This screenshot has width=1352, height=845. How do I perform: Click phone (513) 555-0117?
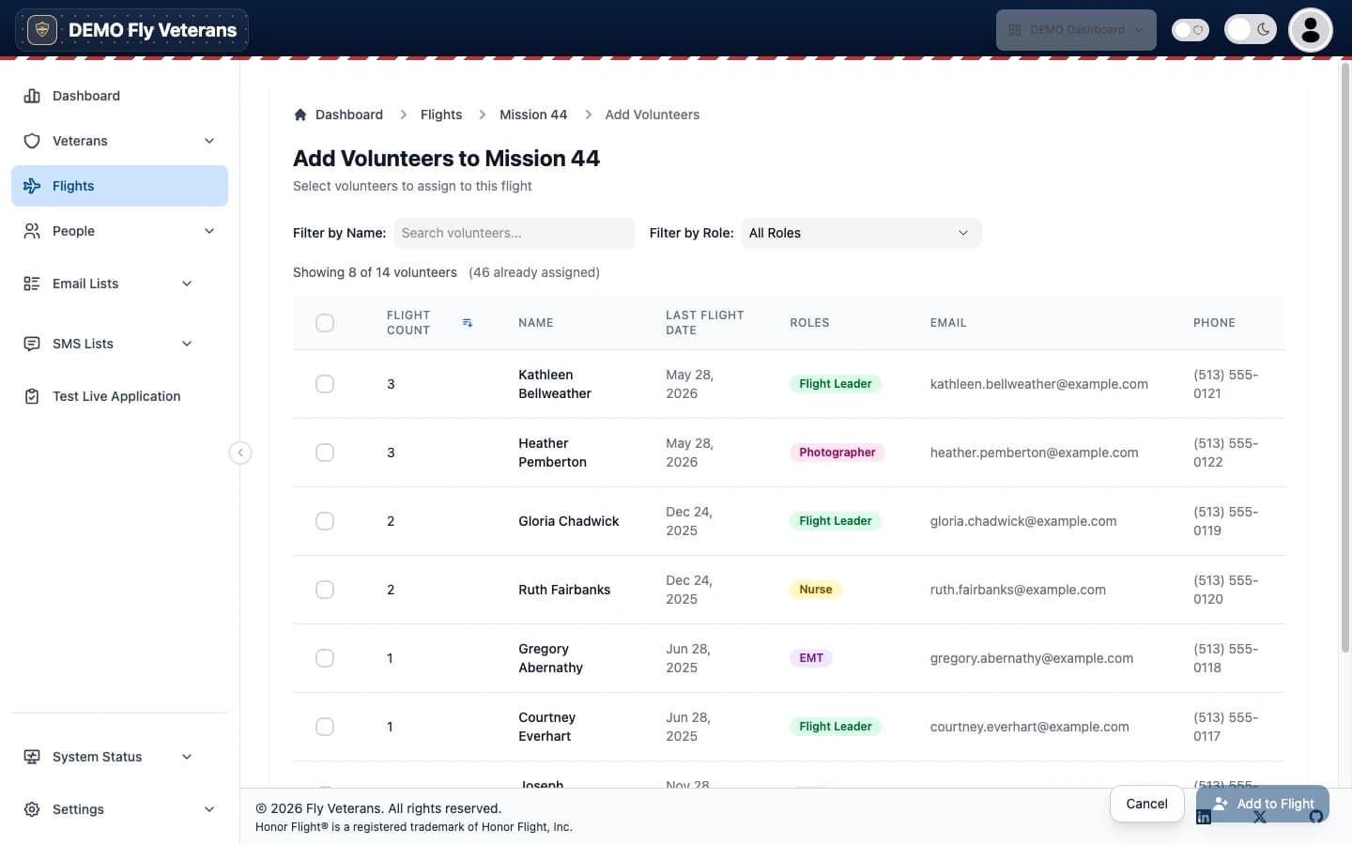[x=1225, y=727]
